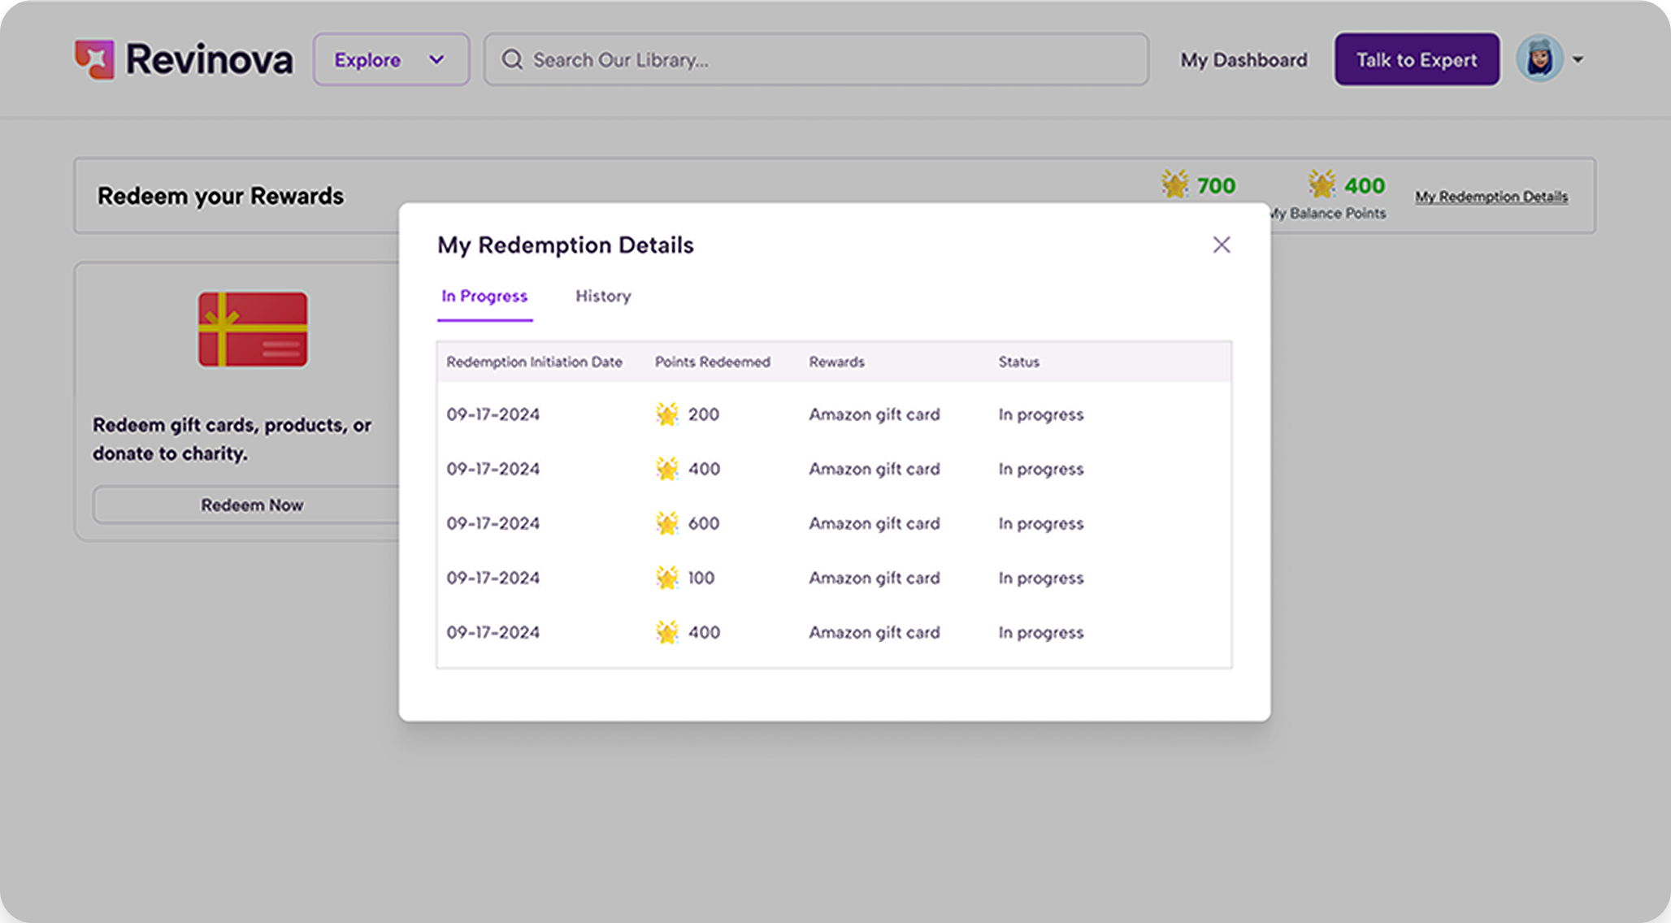The image size is (1671, 923).
Task: Click the user avatar picture
Action: pyautogui.click(x=1539, y=58)
